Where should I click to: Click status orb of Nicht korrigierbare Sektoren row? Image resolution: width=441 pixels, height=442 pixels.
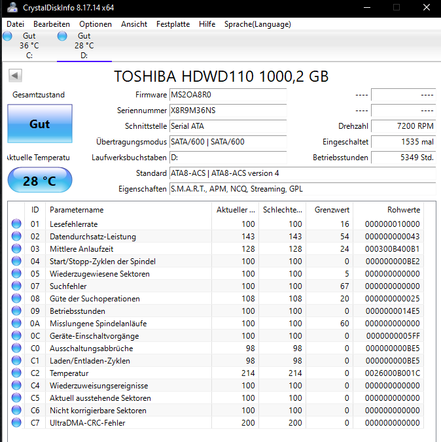(x=16, y=410)
